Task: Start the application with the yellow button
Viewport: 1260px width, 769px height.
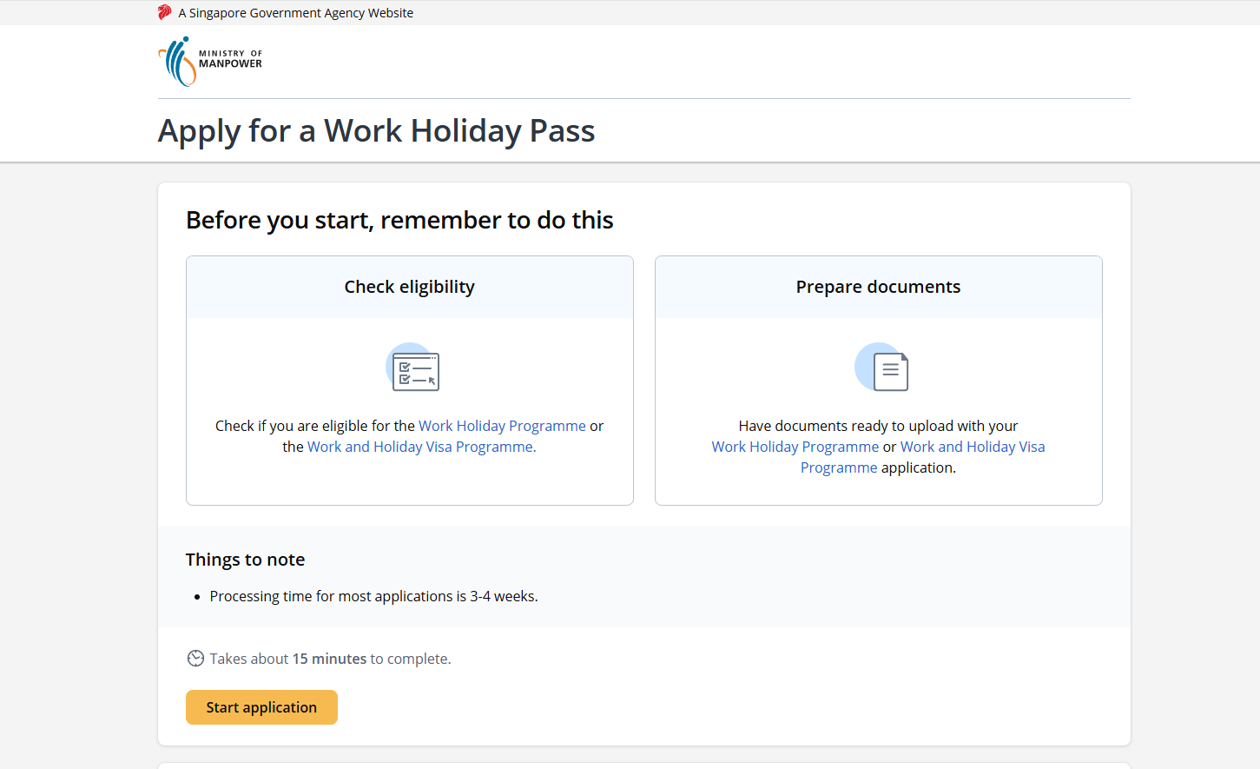Action: 261,707
